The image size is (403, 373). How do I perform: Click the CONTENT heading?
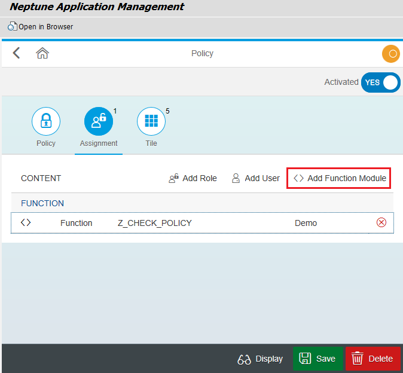(x=41, y=178)
